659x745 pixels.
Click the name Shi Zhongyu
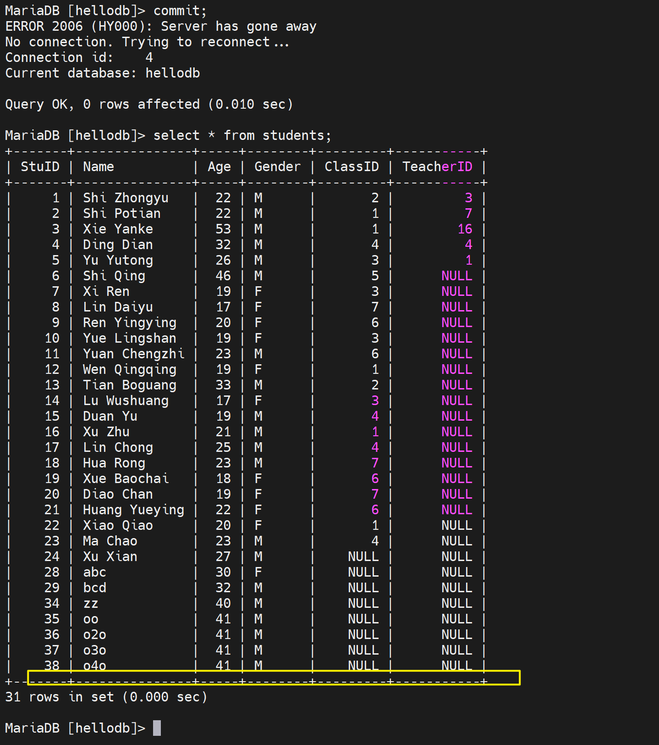click(x=126, y=198)
